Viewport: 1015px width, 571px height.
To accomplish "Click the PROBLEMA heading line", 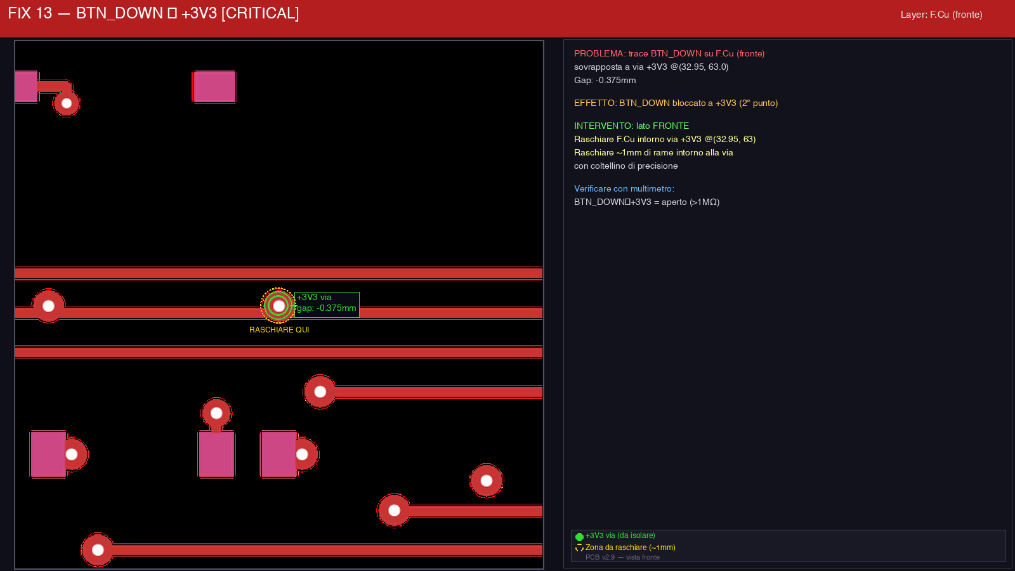I will tap(669, 54).
